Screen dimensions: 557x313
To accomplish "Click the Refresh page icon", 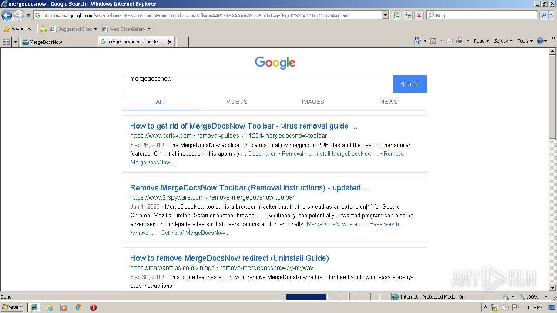I will click(x=408, y=15).
